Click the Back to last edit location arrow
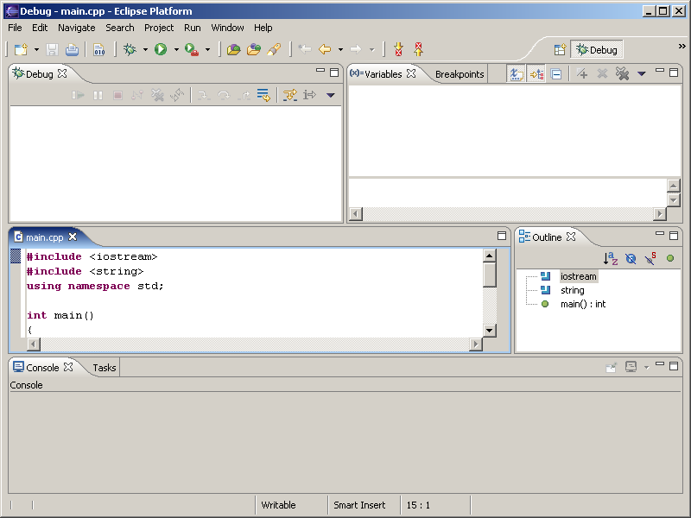The image size is (691, 518). coord(305,50)
